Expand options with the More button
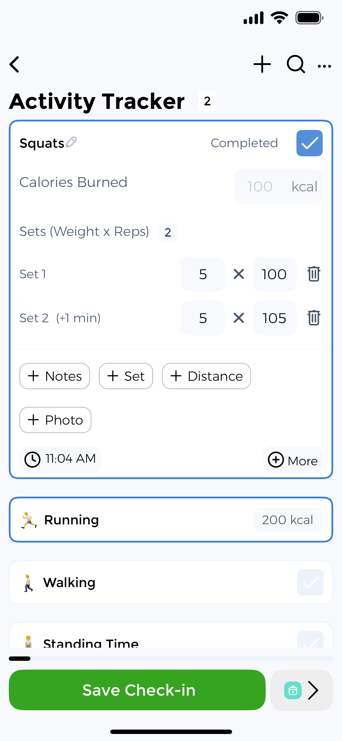Screen dimensions: 342x741 293,460
